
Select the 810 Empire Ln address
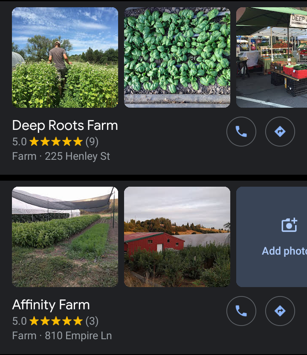click(x=78, y=336)
